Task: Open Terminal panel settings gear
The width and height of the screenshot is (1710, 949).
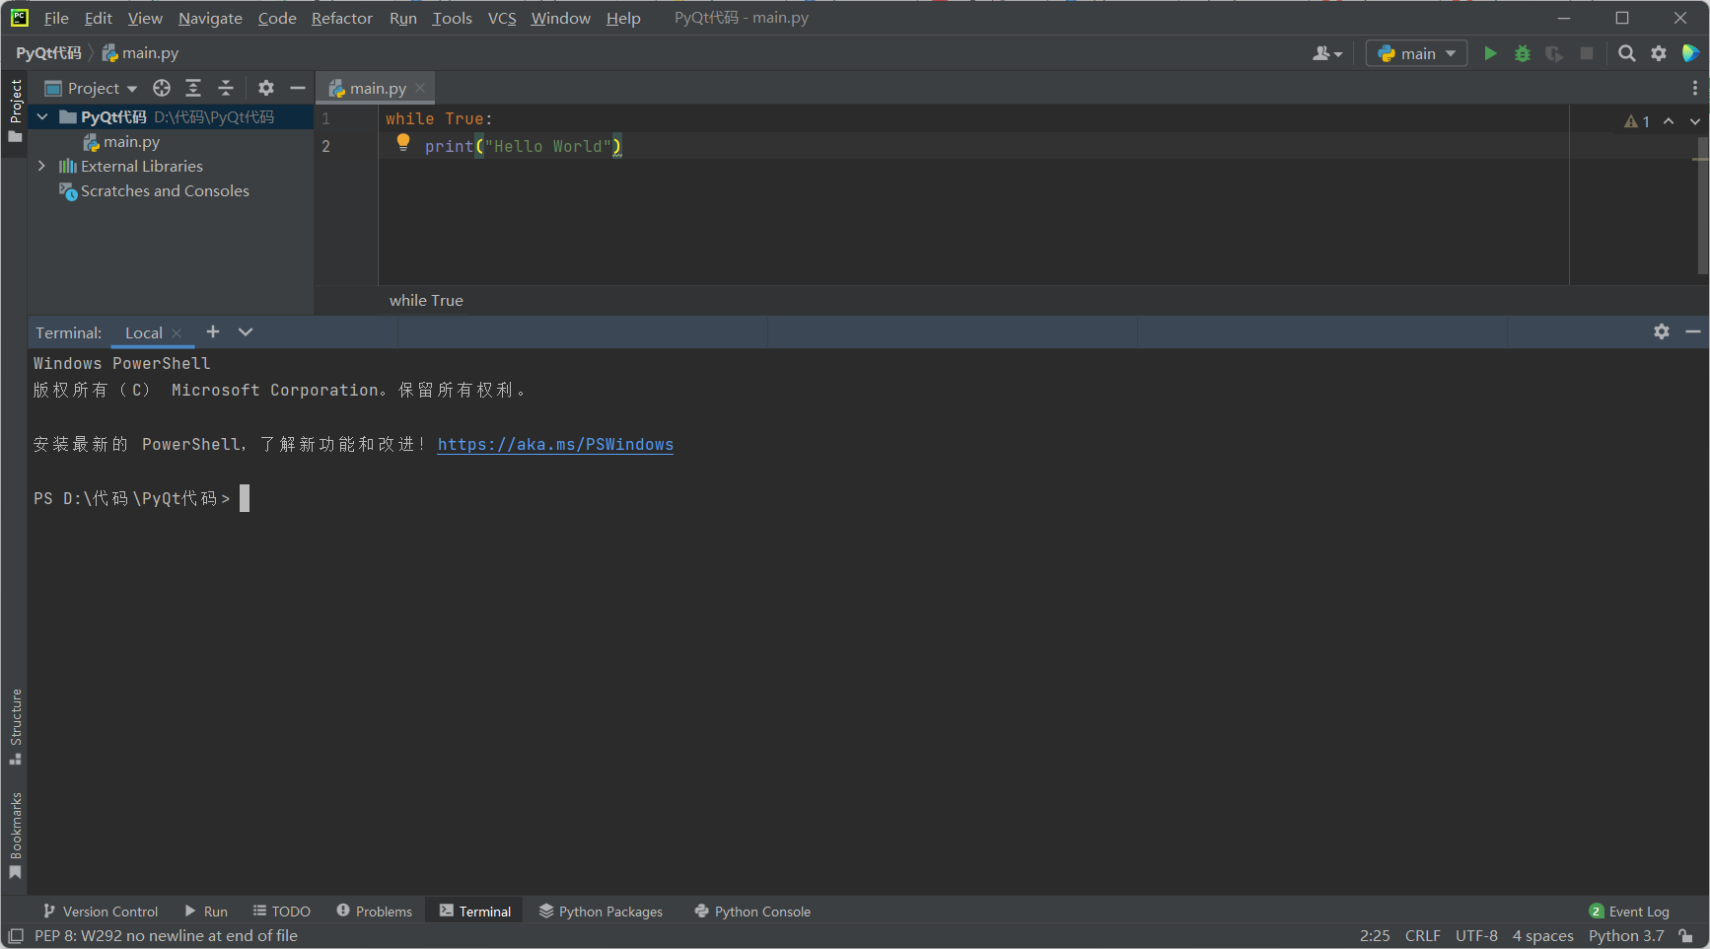Action: (x=1662, y=331)
